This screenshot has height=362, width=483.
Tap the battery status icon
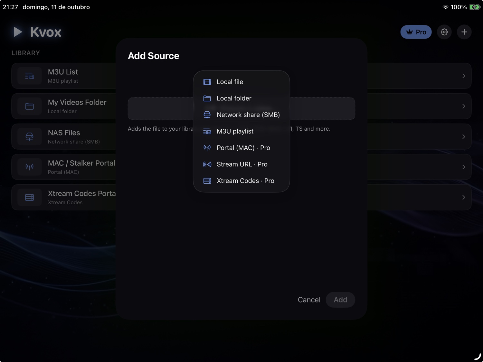point(475,7)
